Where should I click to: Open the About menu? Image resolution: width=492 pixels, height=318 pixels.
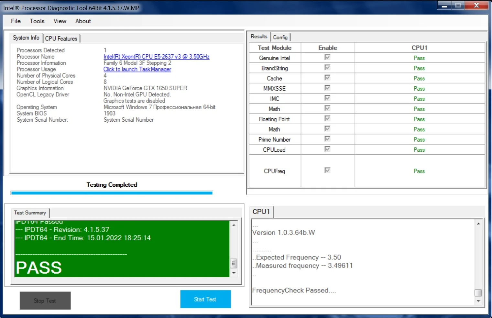click(x=83, y=21)
